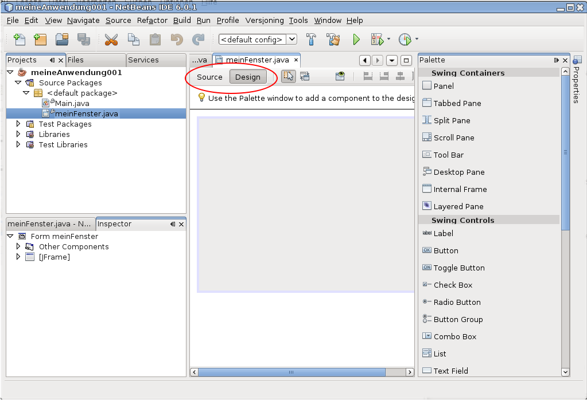Viewport: 587px width, 400px height.
Task: Select Main.java in the Projects tree
Action: [x=72, y=103]
